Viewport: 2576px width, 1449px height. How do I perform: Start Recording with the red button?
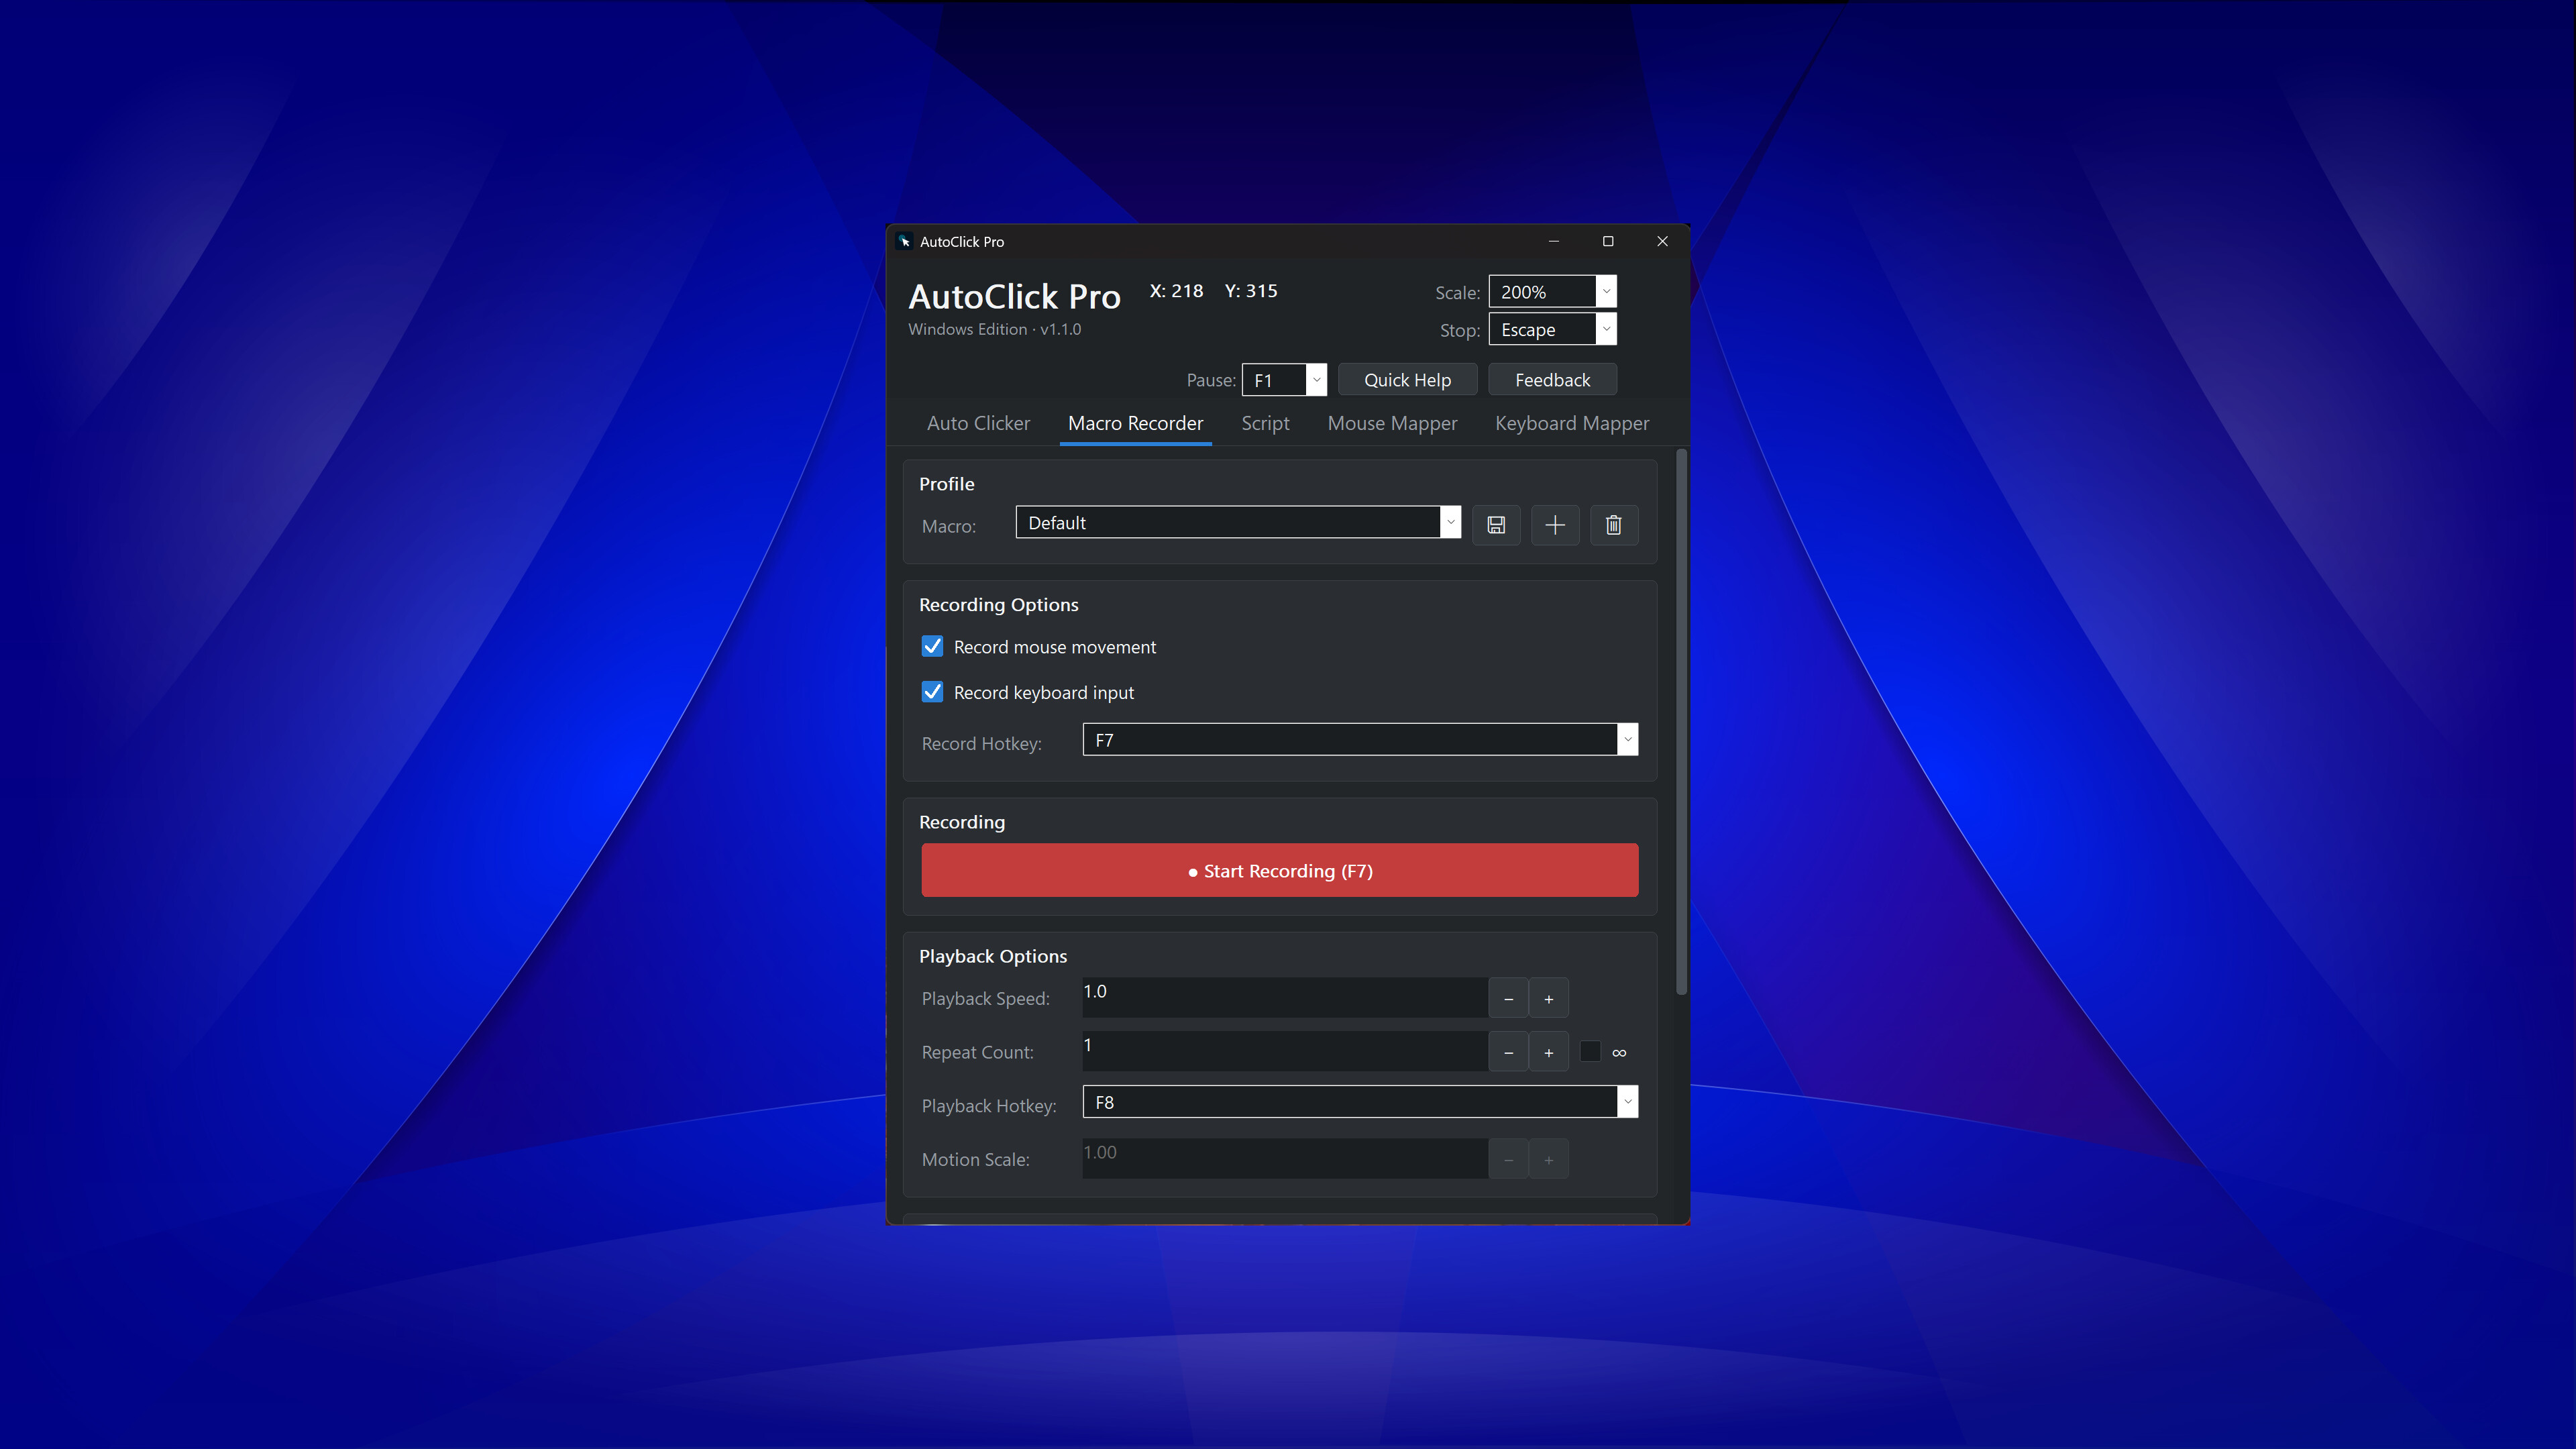(x=1280, y=870)
